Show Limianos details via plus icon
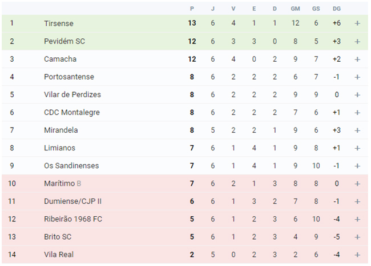371x266 pixels. tap(357, 148)
